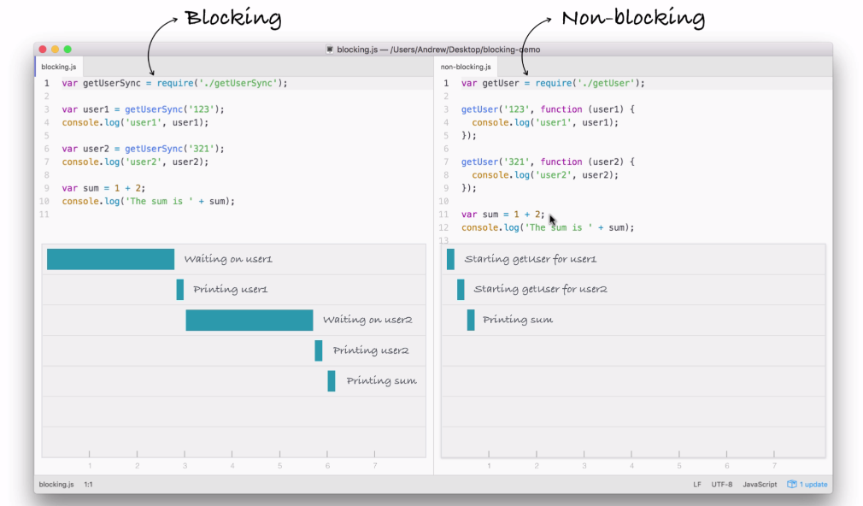
Task: Click the small bar beside 'Printing user1'
Action: coord(180,290)
